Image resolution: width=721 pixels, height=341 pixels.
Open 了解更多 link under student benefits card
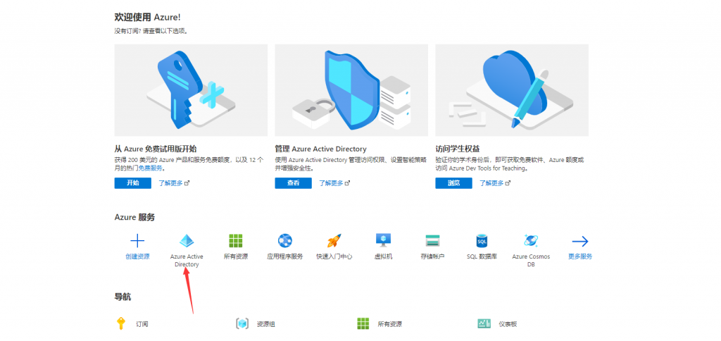(495, 183)
